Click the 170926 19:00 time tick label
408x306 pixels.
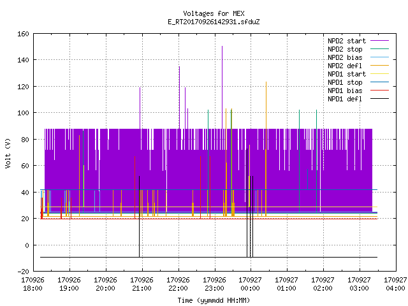pyautogui.click(x=69, y=284)
